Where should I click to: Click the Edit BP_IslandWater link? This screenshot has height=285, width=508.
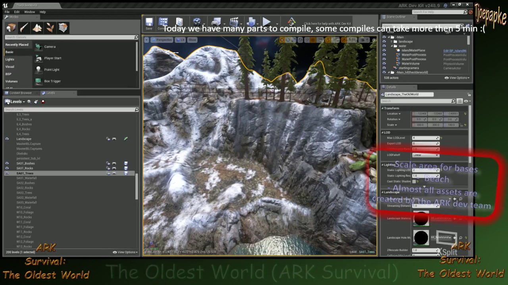point(455,51)
